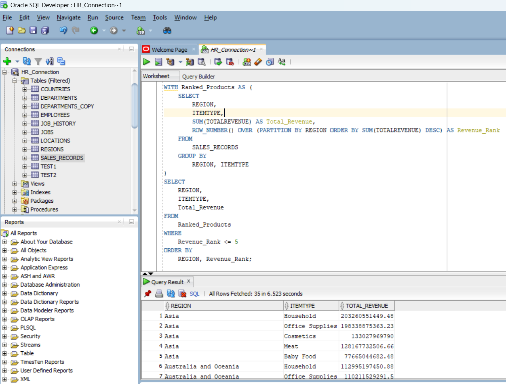Clear the worksheet with the eraser icon
The width and height of the screenshot is (506, 384).
coord(258,62)
